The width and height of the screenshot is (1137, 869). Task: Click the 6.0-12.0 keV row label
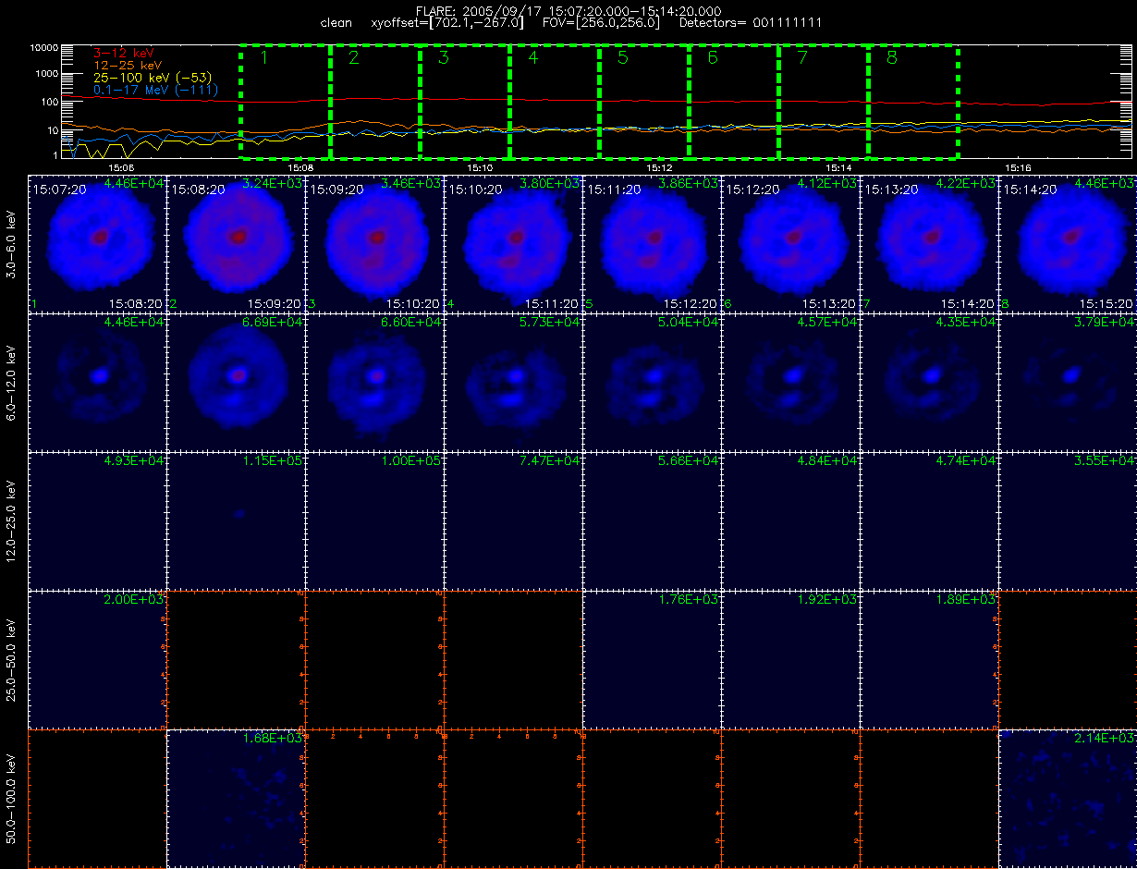pyautogui.click(x=11, y=382)
